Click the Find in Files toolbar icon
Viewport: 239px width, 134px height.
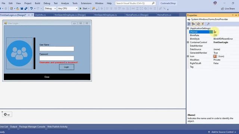94,9
